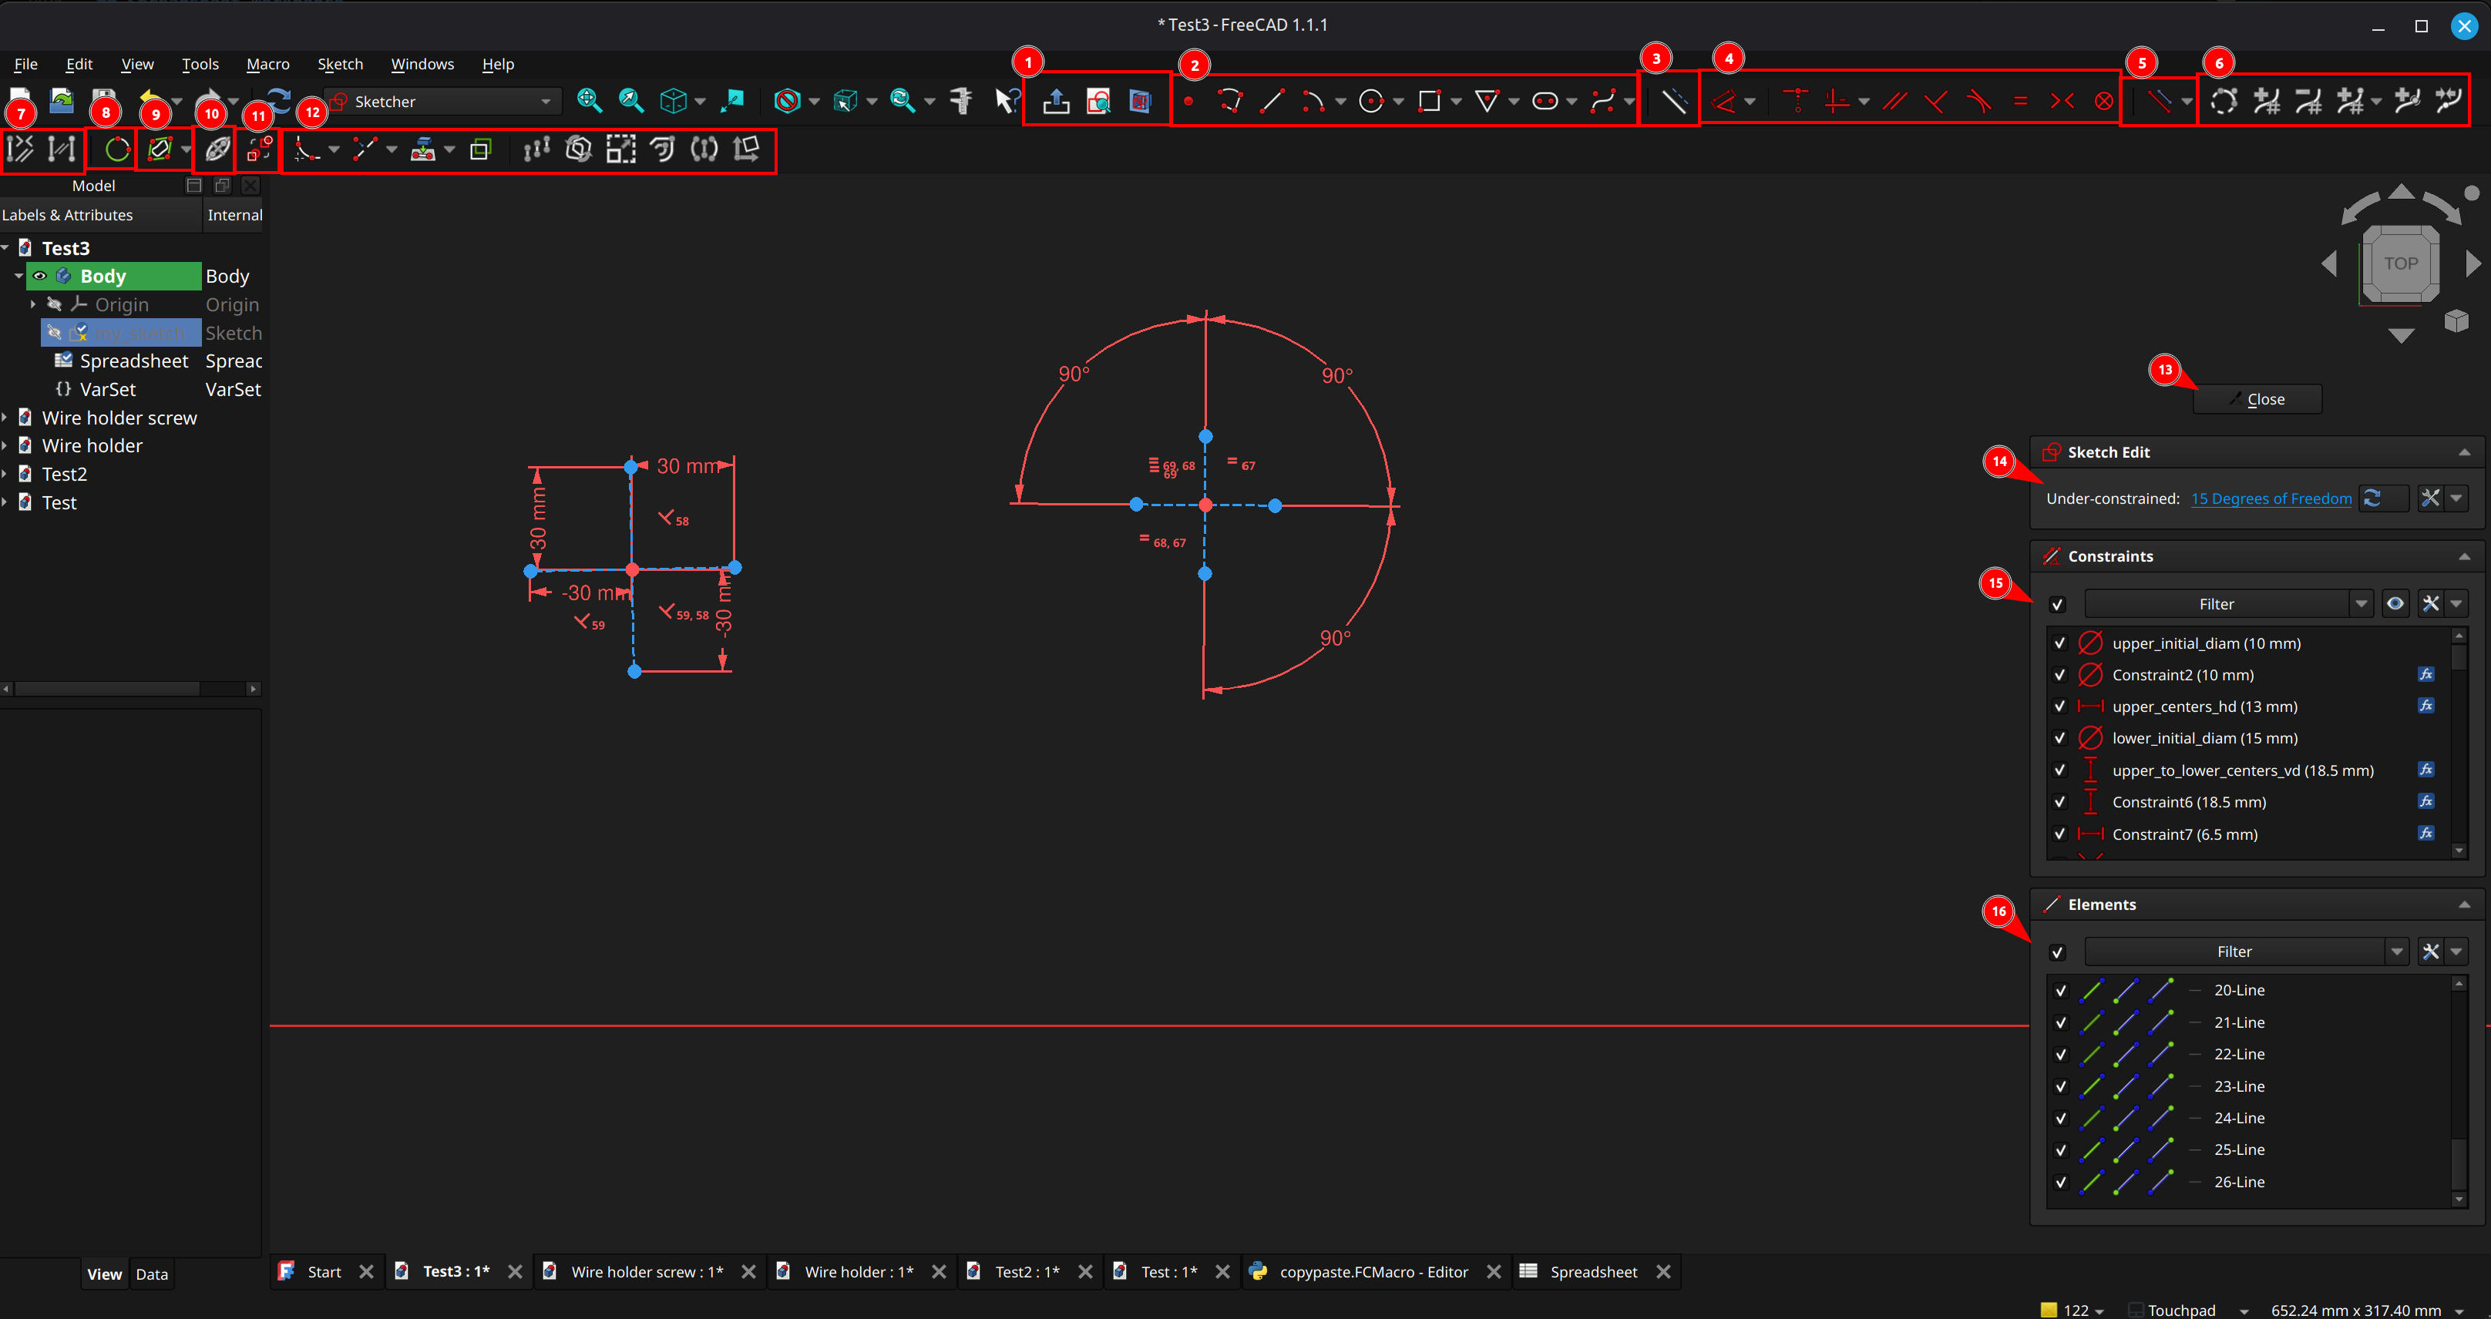Apply the Tangent constraint

(1978, 100)
